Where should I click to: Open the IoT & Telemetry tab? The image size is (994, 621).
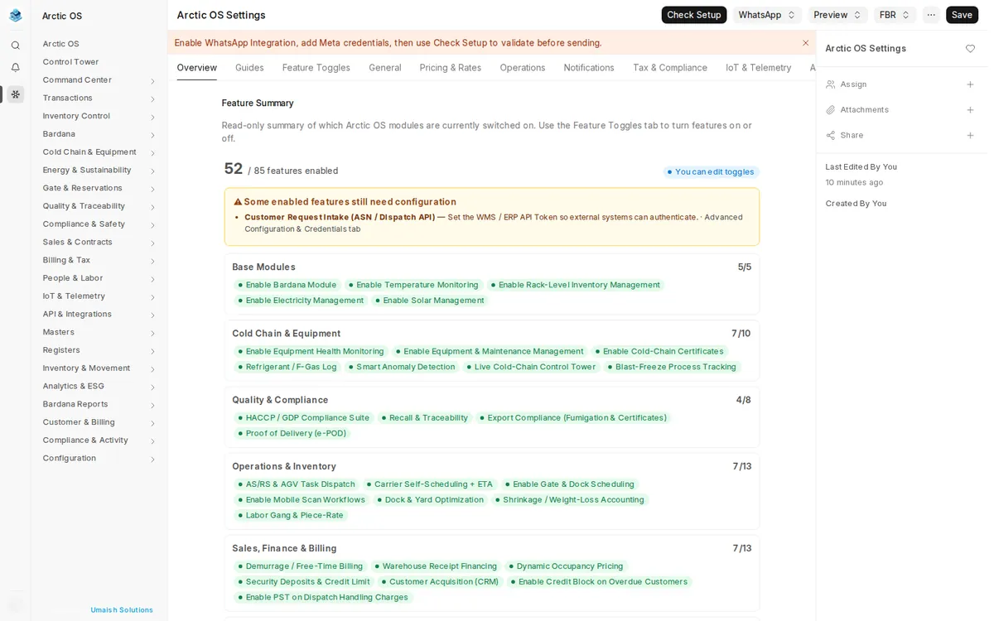(759, 68)
